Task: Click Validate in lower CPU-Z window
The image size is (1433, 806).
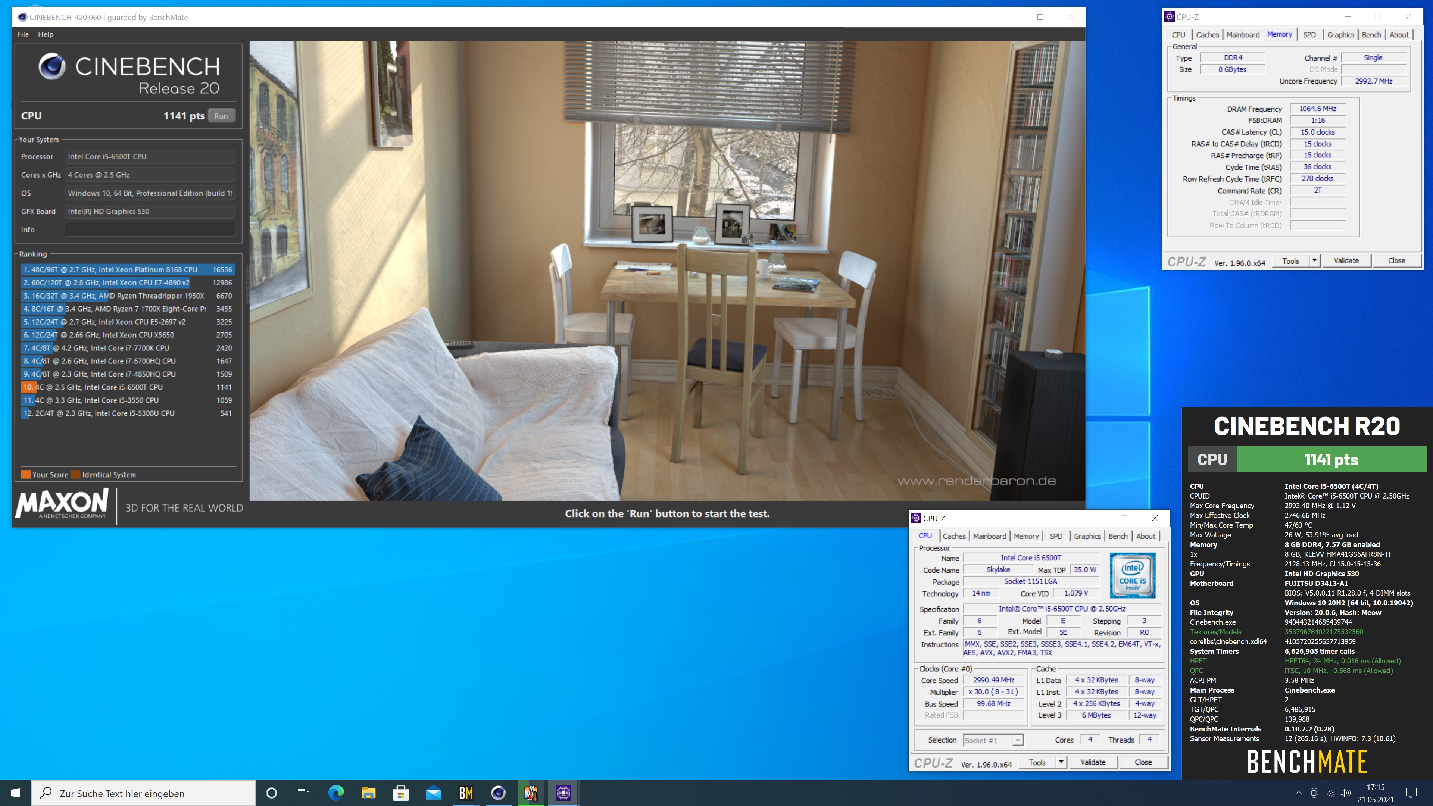Action: (x=1093, y=763)
